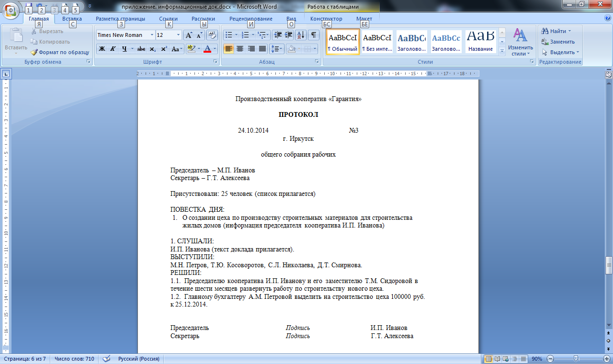The width and height of the screenshot is (613, 364).
Task: Toggle subscript formatting
Action: pyautogui.click(x=152, y=49)
